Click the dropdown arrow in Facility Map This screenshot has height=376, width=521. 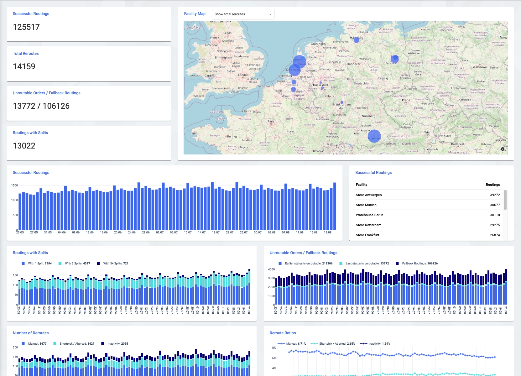270,14
